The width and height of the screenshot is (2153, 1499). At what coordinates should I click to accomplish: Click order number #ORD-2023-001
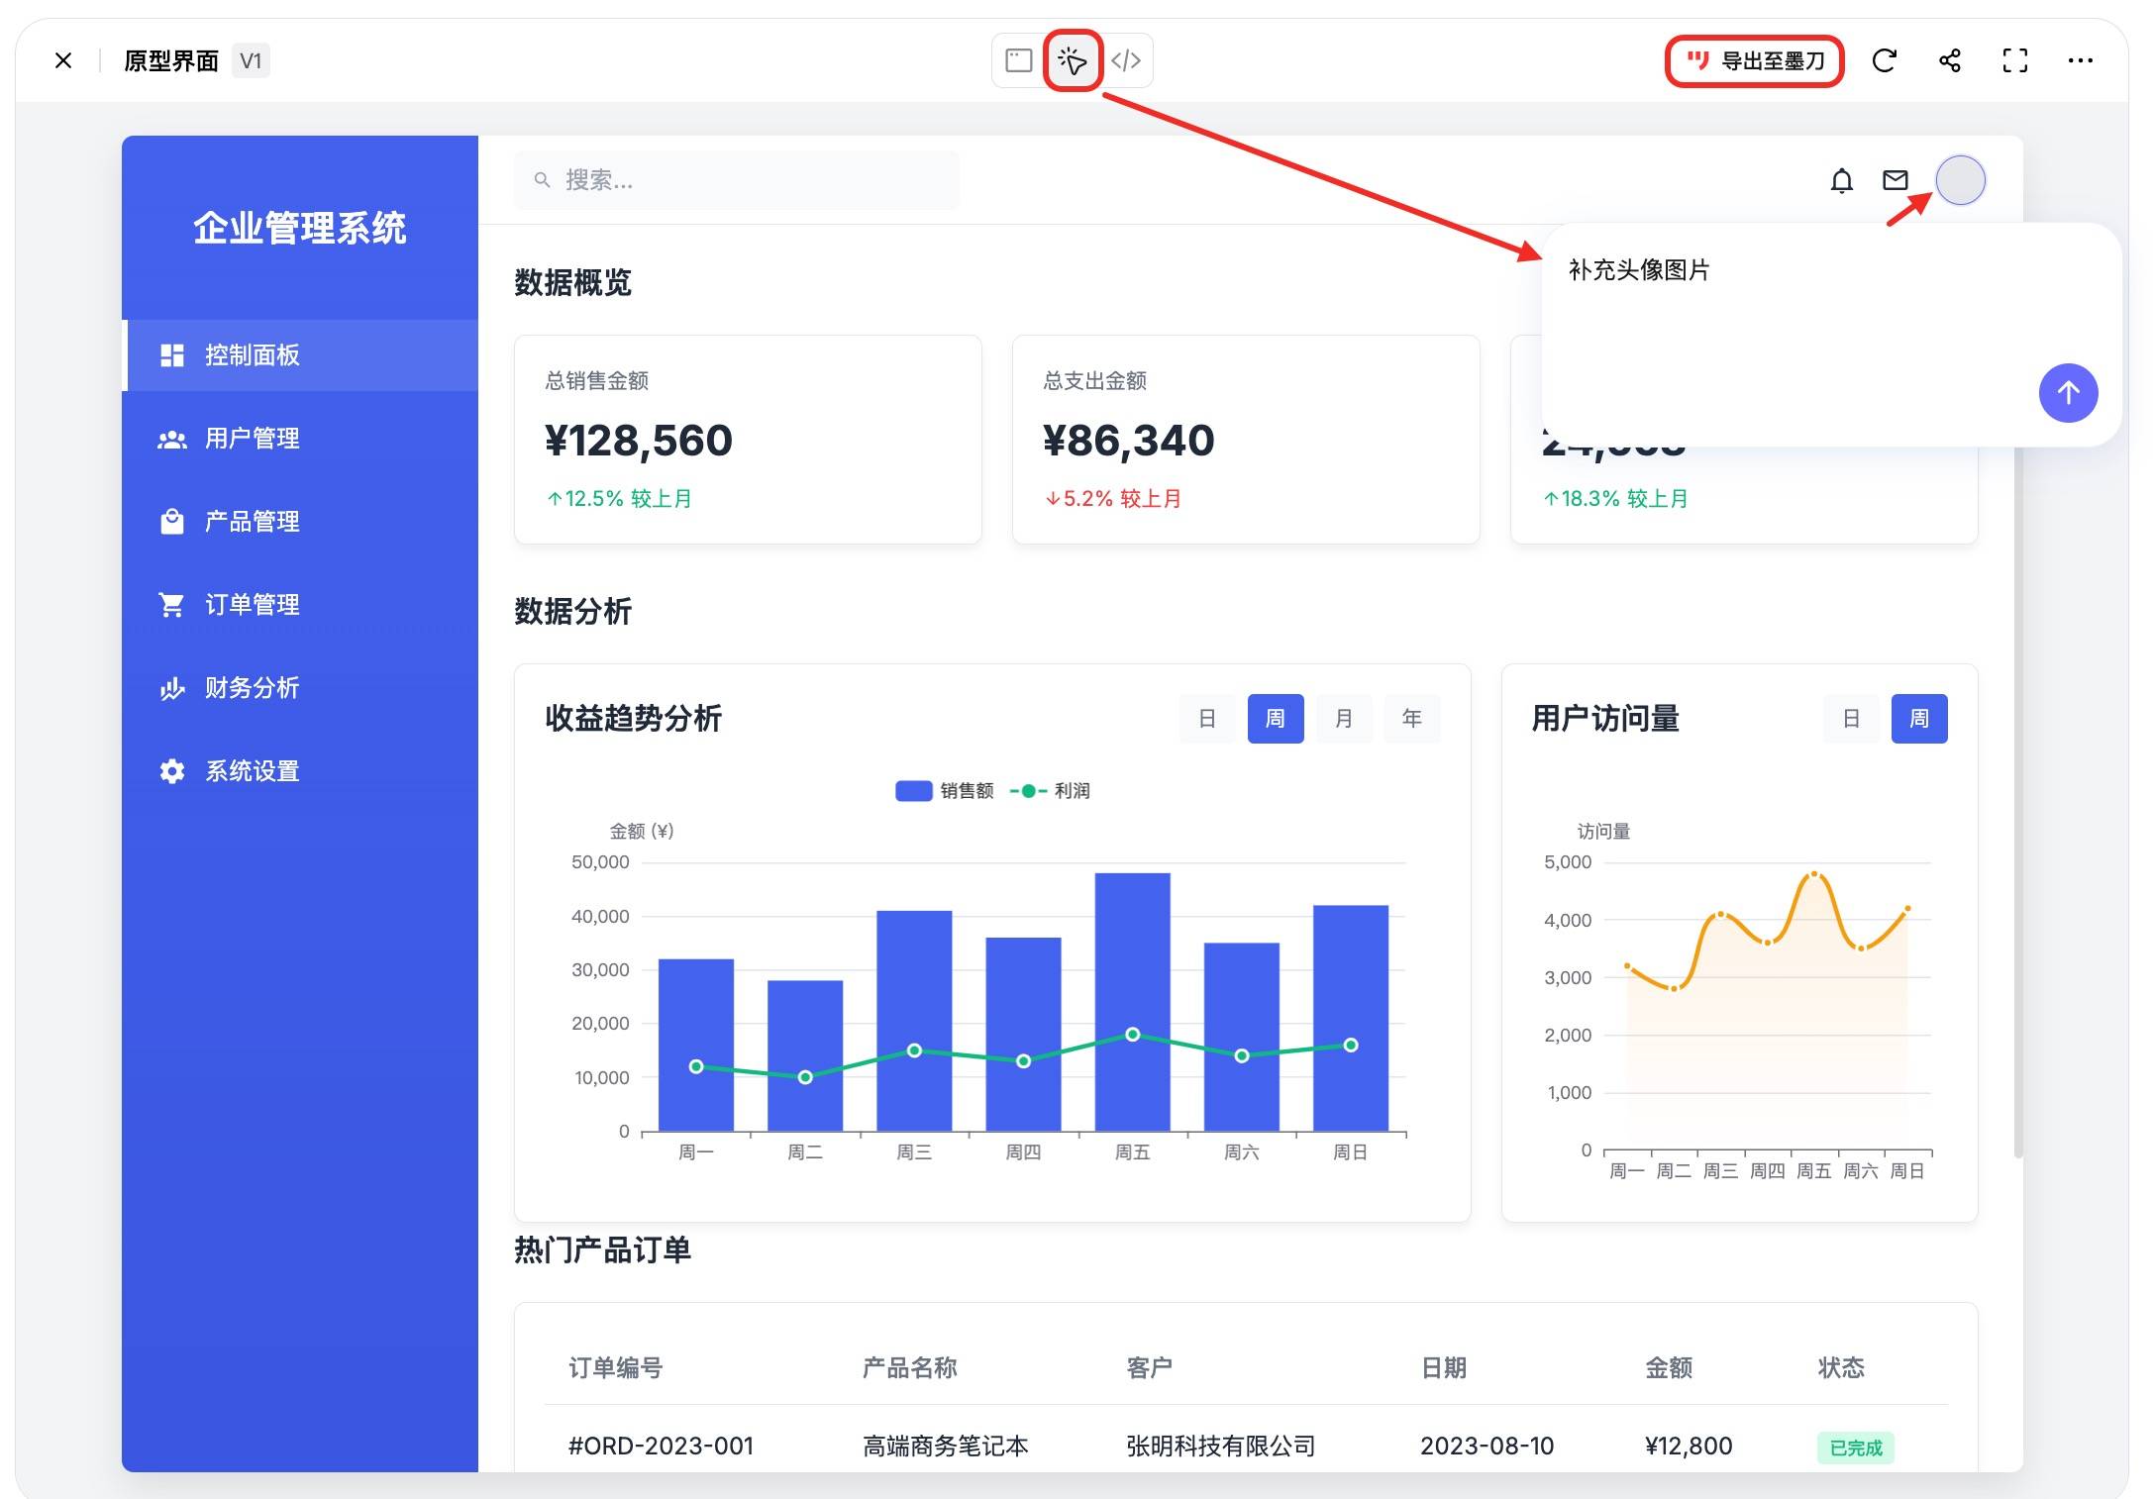[661, 1447]
